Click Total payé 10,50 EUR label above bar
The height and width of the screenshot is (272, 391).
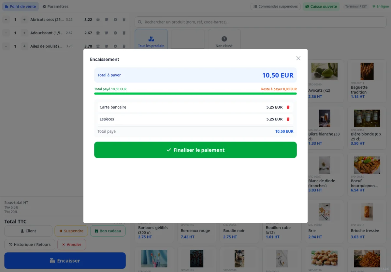click(110, 89)
